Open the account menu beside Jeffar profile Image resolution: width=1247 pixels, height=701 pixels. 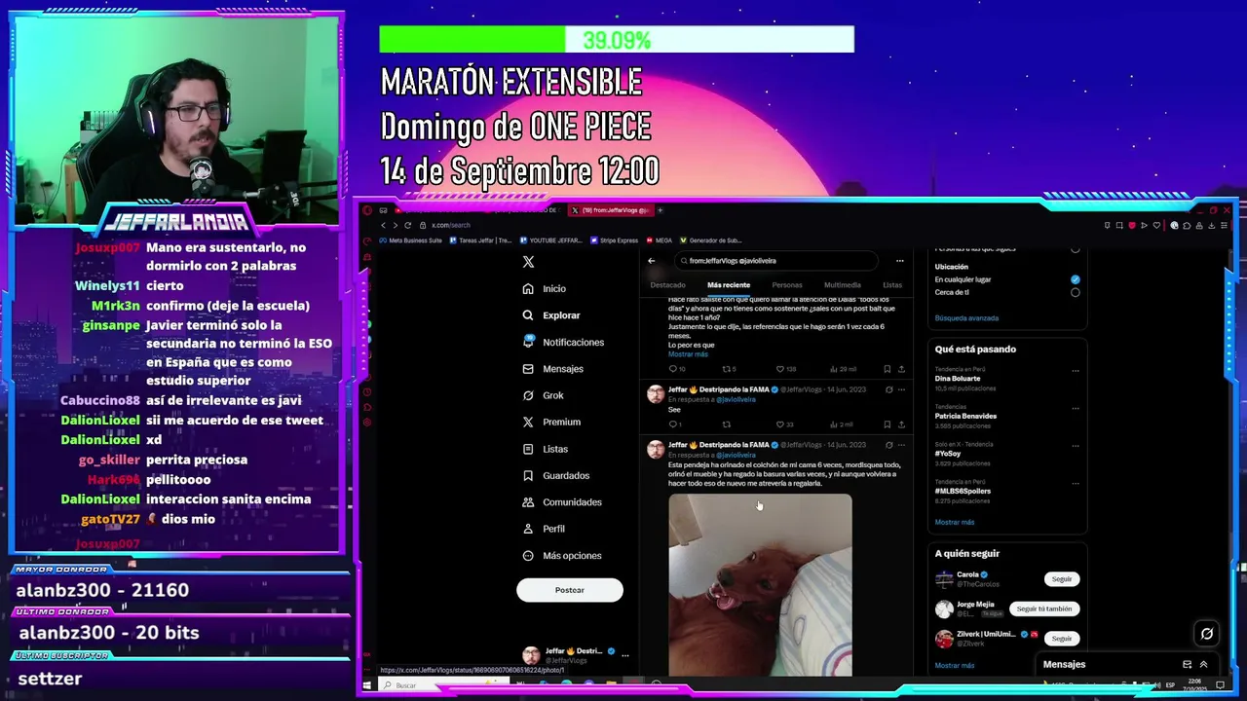coord(624,655)
